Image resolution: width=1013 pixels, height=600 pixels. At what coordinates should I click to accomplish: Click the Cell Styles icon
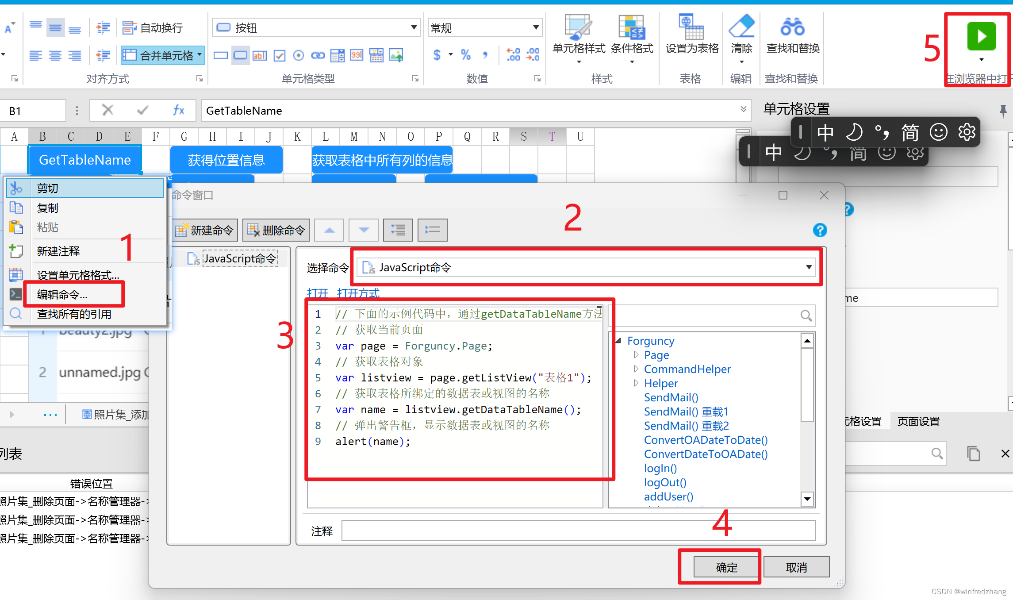pos(578,27)
